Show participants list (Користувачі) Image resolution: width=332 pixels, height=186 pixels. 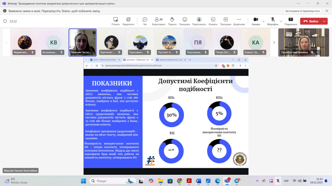[x=158, y=21]
